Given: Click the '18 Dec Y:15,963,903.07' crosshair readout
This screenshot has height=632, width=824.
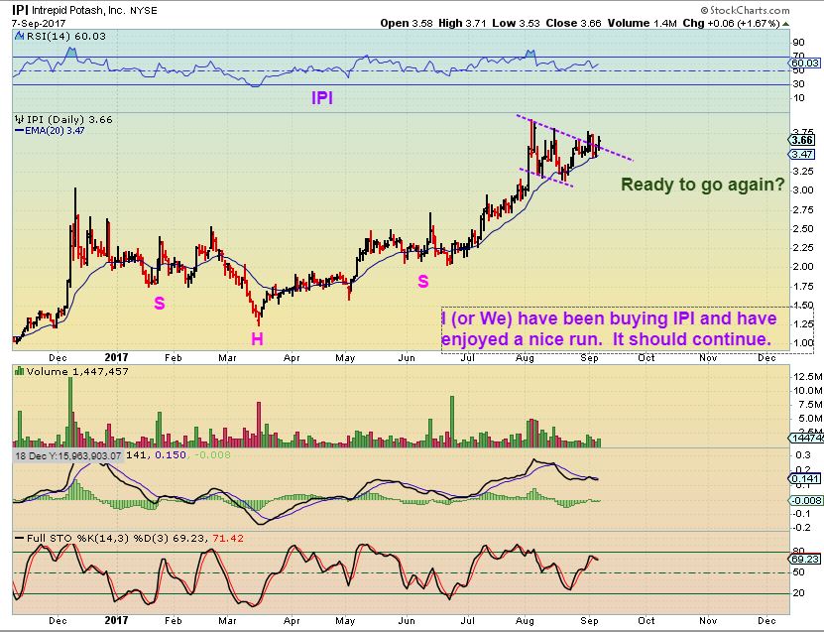Looking at the screenshot, I should point(67,455).
